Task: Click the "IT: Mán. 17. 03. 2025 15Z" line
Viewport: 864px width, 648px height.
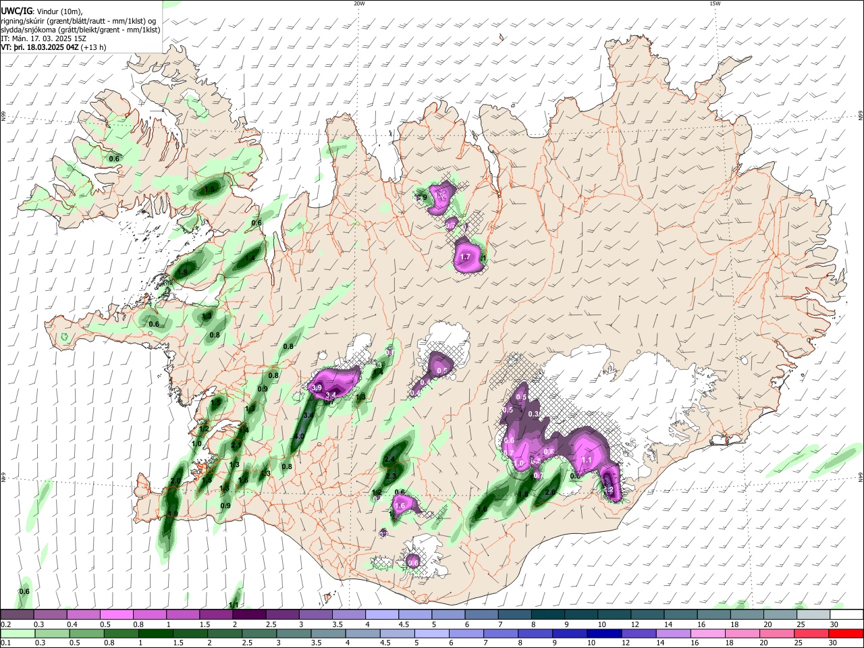Action: (43, 38)
